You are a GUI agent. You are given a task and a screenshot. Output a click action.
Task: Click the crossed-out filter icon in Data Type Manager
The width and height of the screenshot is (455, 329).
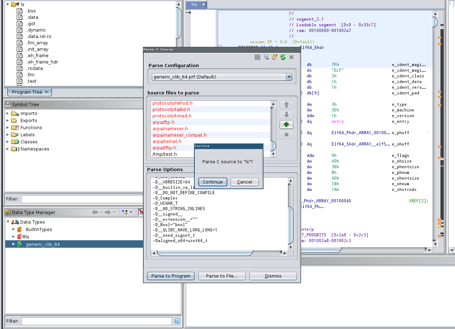click(142, 212)
